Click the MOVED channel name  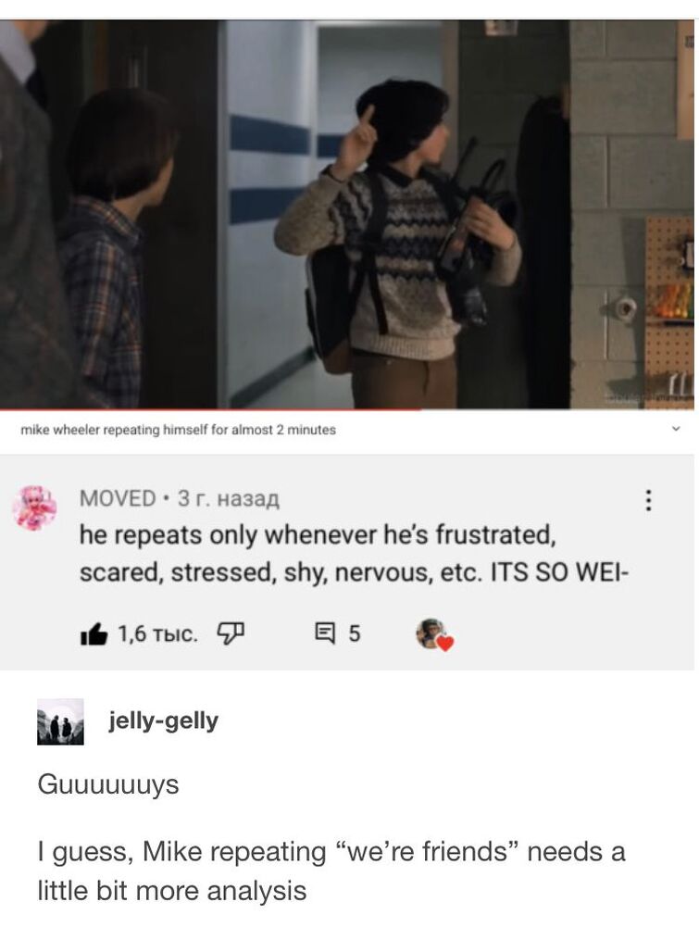click(118, 498)
